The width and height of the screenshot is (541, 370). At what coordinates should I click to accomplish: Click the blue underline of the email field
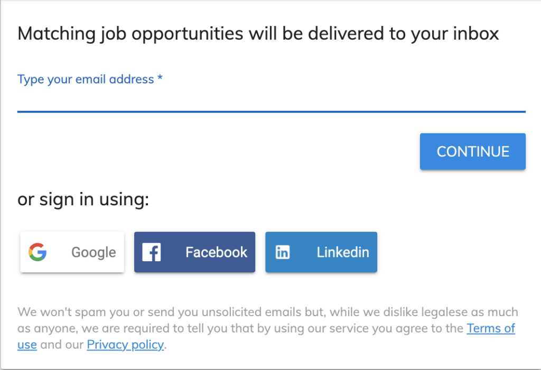pos(271,111)
